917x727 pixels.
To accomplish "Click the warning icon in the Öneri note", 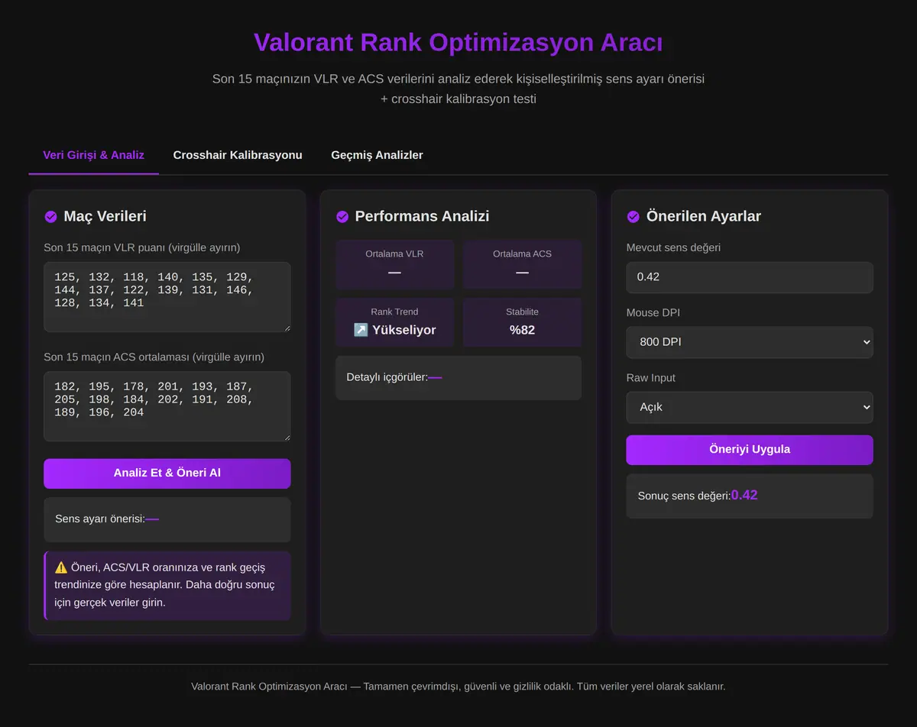I will coord(61,567).
